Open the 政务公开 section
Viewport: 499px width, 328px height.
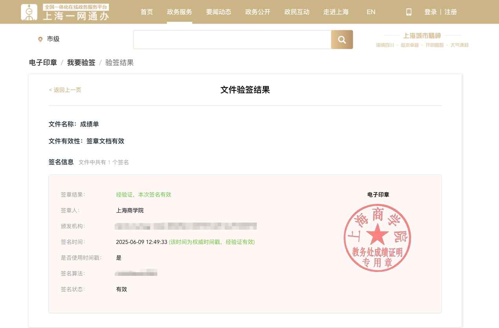tap(258, 12)
